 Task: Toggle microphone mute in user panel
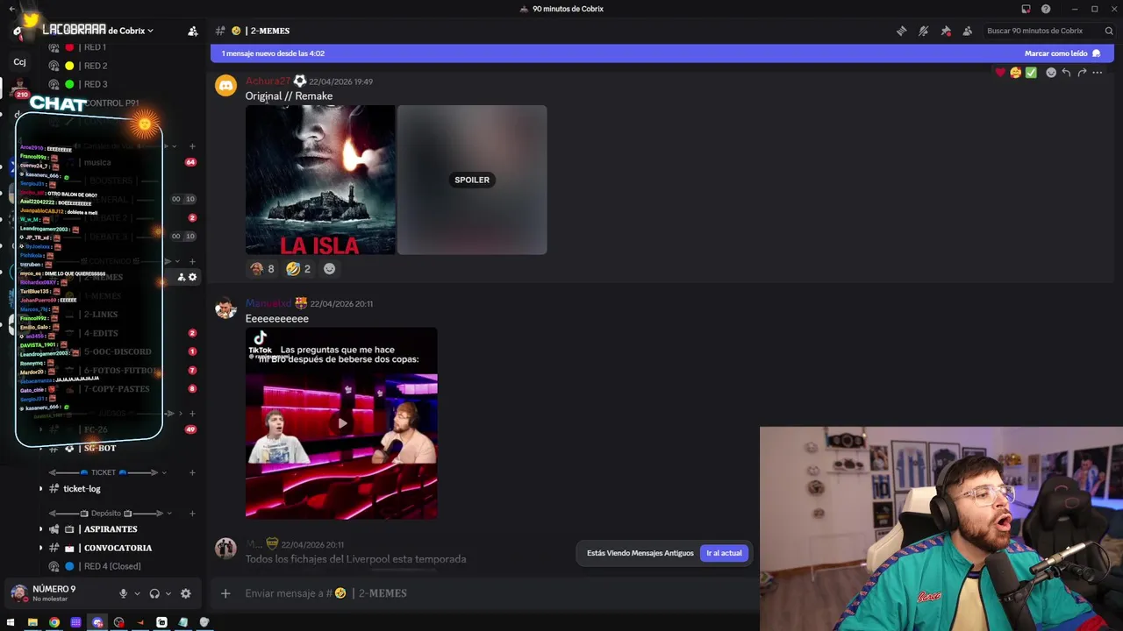point(123,593)
